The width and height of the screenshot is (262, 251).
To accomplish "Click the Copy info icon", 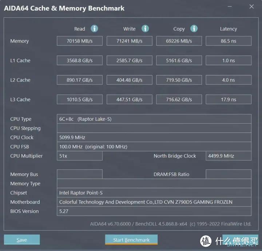I will pos(194,29).
